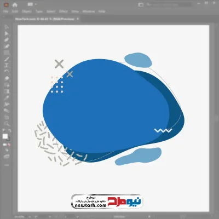
Task: Pick the Rectangle shape tool
Action: coord(7,53)
